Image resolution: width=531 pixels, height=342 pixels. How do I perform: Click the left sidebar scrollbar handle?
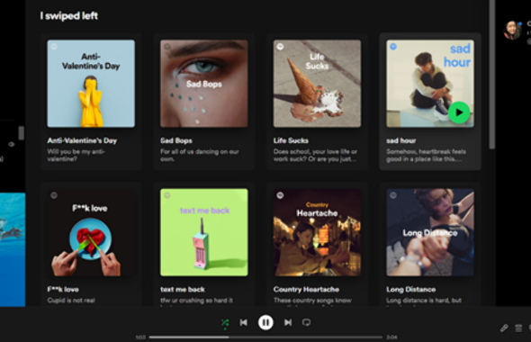(21, 133)
